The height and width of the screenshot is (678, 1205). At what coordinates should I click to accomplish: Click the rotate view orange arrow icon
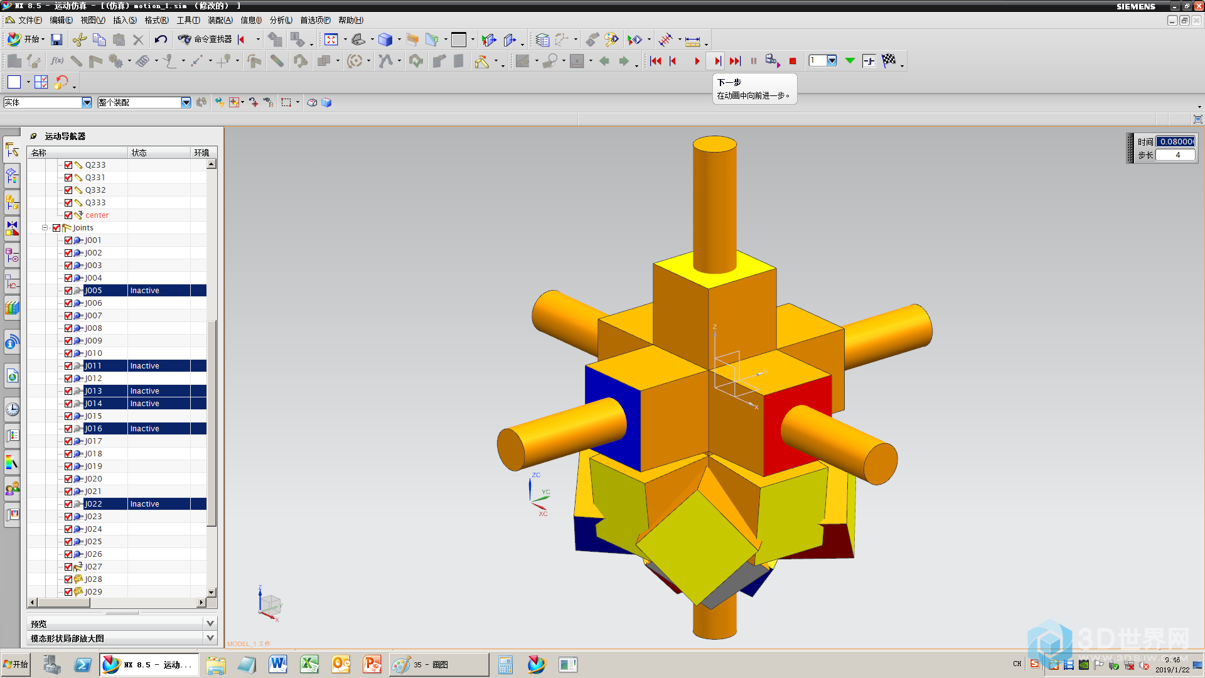tap(61, 82)
